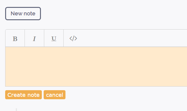
Task: Abort note creation using cancel button
Action: tap(55, 95)
